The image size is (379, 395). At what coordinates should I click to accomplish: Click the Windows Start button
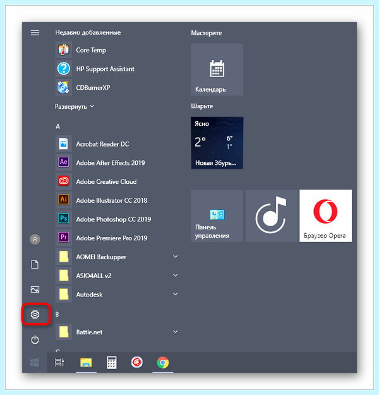(35, 363)
